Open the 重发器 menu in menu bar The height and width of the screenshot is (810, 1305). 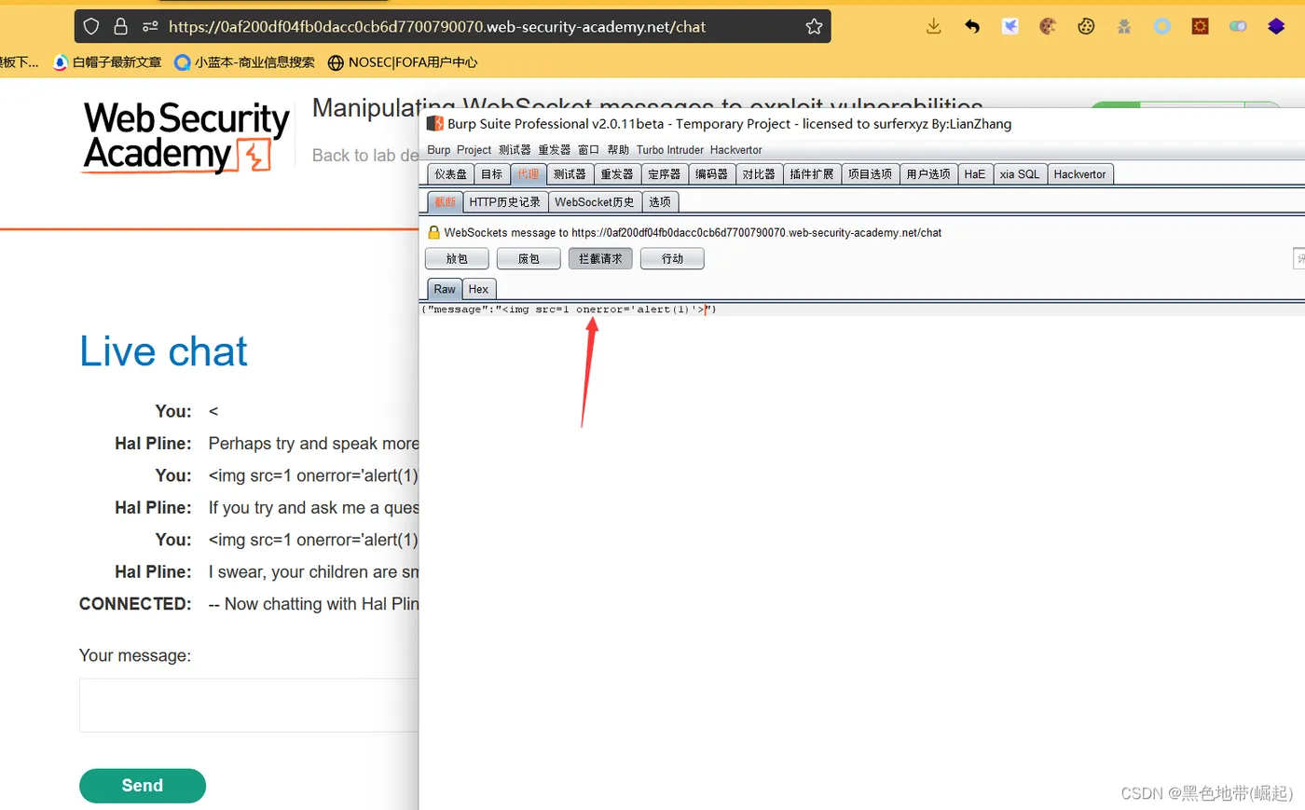[x=554, y=150]
